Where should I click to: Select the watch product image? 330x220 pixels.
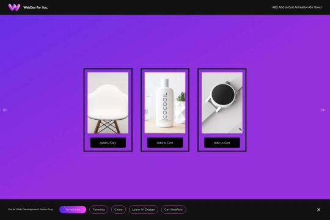point(222,103)
